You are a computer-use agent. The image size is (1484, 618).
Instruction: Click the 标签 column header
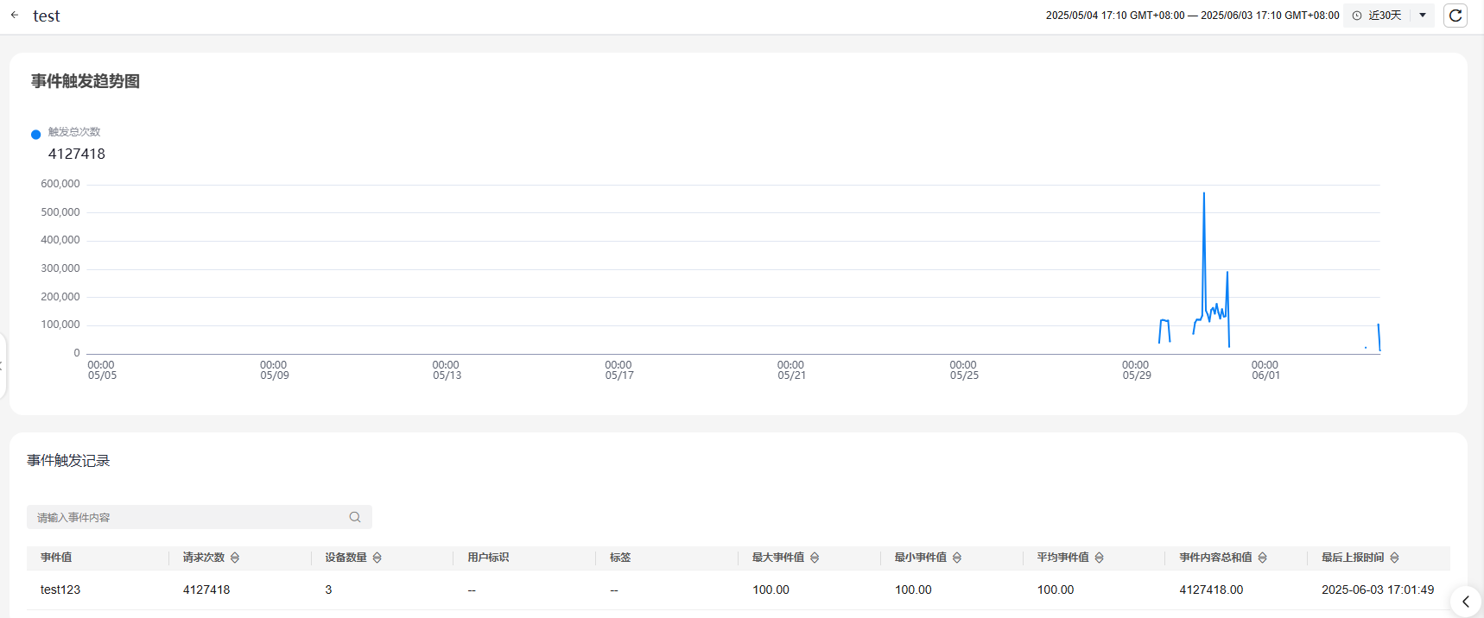620,558
